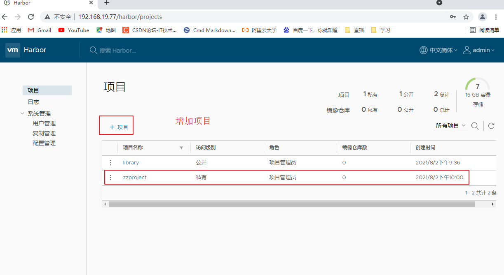Click the scrollbar left arrow
The image size is (504, 275).
tap(105, 204)
